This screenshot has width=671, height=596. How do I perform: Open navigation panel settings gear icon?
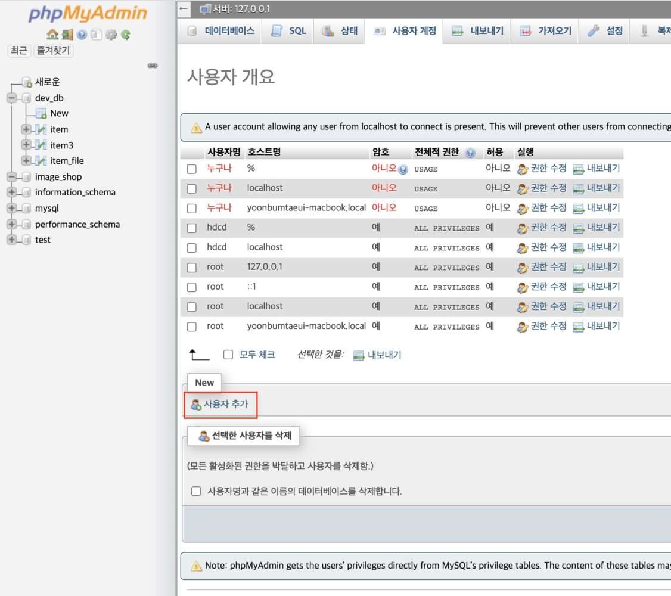point(111,35)
